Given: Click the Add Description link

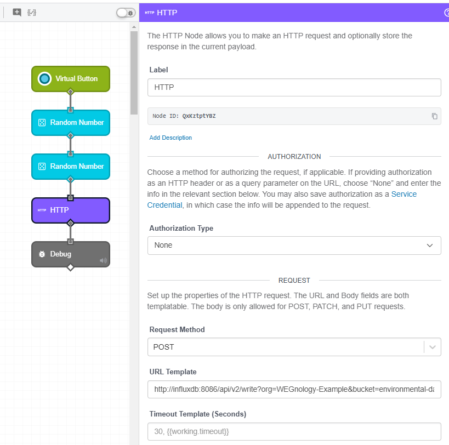Looking at the screenshot, I should pos(170,138).
